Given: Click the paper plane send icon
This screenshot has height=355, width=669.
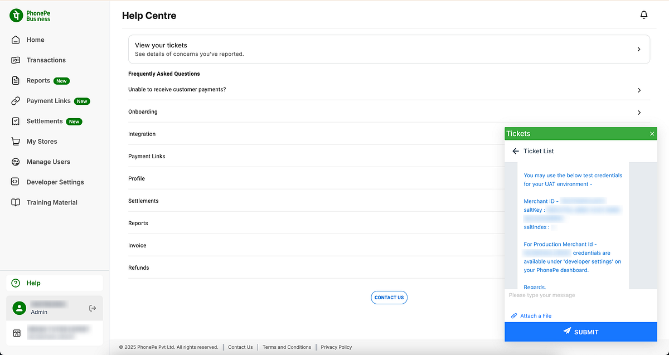Looking at the screenshot, I should [x=567, y=332].
